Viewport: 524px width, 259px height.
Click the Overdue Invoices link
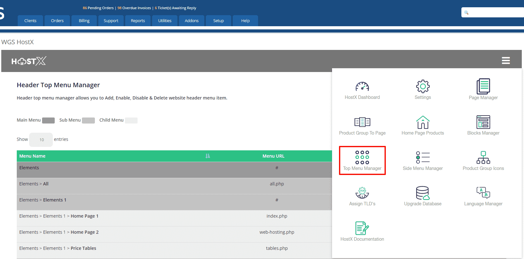coord(134,8)
